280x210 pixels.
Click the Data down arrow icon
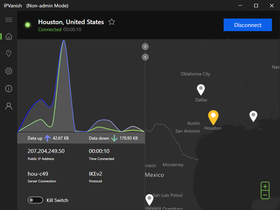114,138
